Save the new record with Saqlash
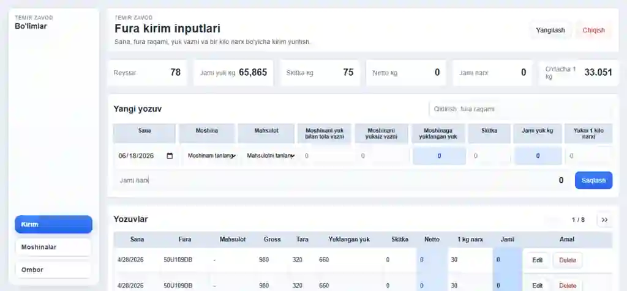 (x=593, y=180)
